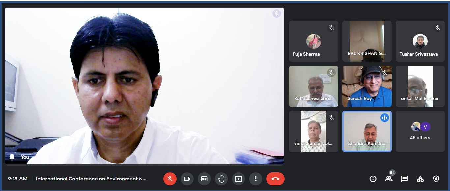The image size is (450, 191).
Task: Open meeting details info icon
Action: click(373, 179)
